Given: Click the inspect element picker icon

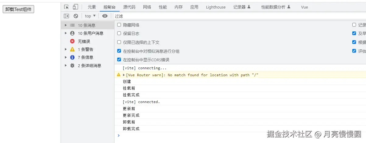Looking at the screenshot, I should 67,7.
